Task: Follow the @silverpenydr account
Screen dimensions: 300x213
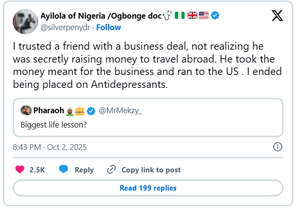Action: pos(108,27)
